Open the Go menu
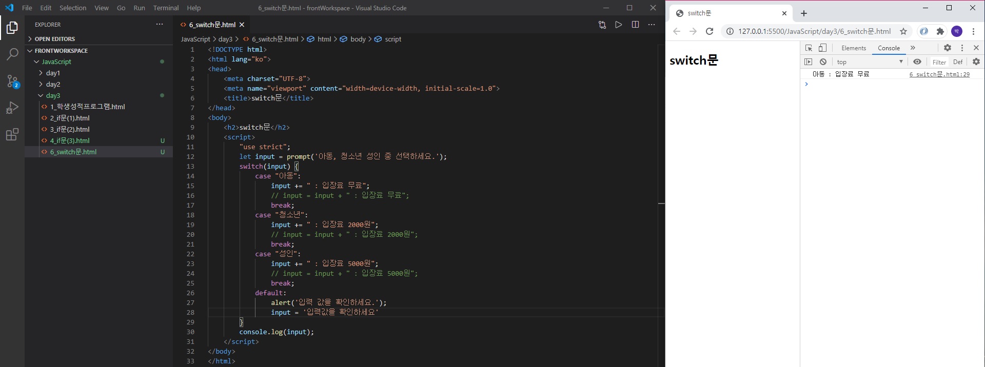This screenshot has width=985, height=367. pos(121,8)
